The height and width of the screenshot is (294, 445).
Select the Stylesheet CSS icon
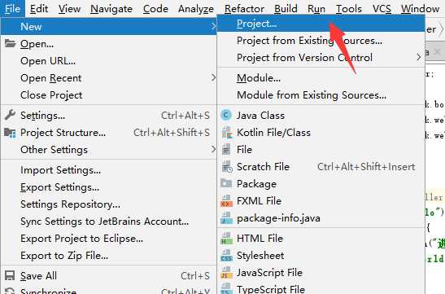click(226, 256)
